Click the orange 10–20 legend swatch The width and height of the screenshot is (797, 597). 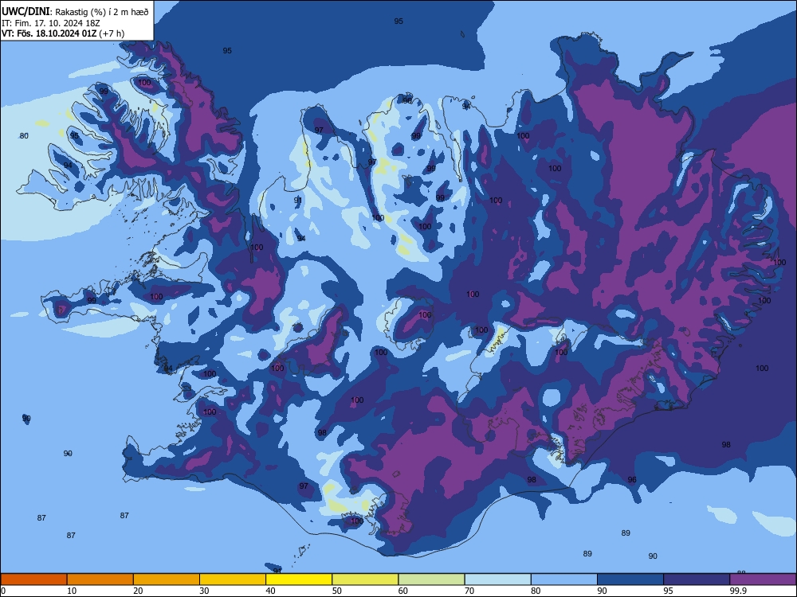click(100, 579)
